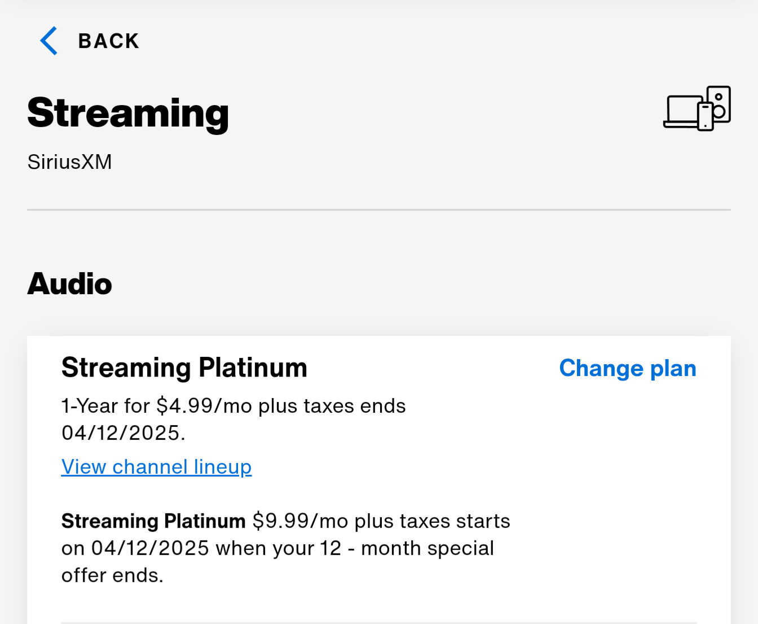The height and width of the screenshot is (624, 758).
Task: Click the streaming devices icon
Action: [697, 108]
